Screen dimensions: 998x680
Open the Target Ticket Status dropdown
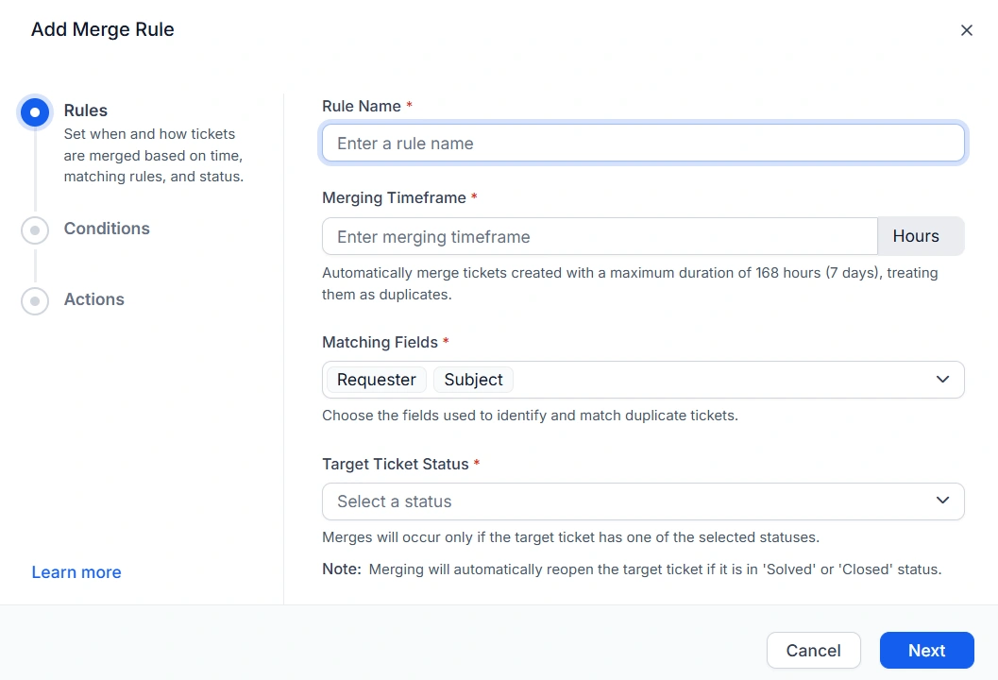[x=643, y=501]
